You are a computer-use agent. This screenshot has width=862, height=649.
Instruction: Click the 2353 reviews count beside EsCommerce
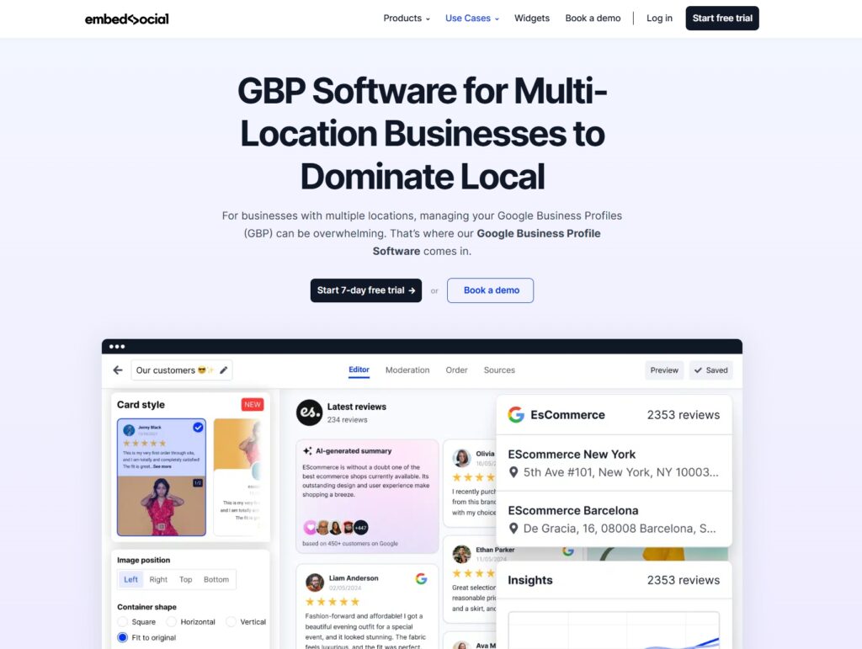click(683, 415)
